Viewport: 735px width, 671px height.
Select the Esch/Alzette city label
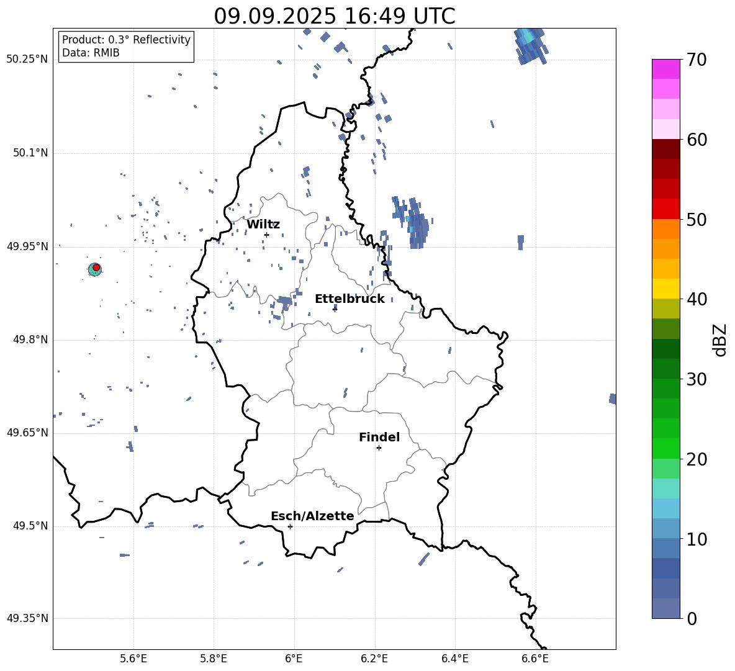coord(312,516)
